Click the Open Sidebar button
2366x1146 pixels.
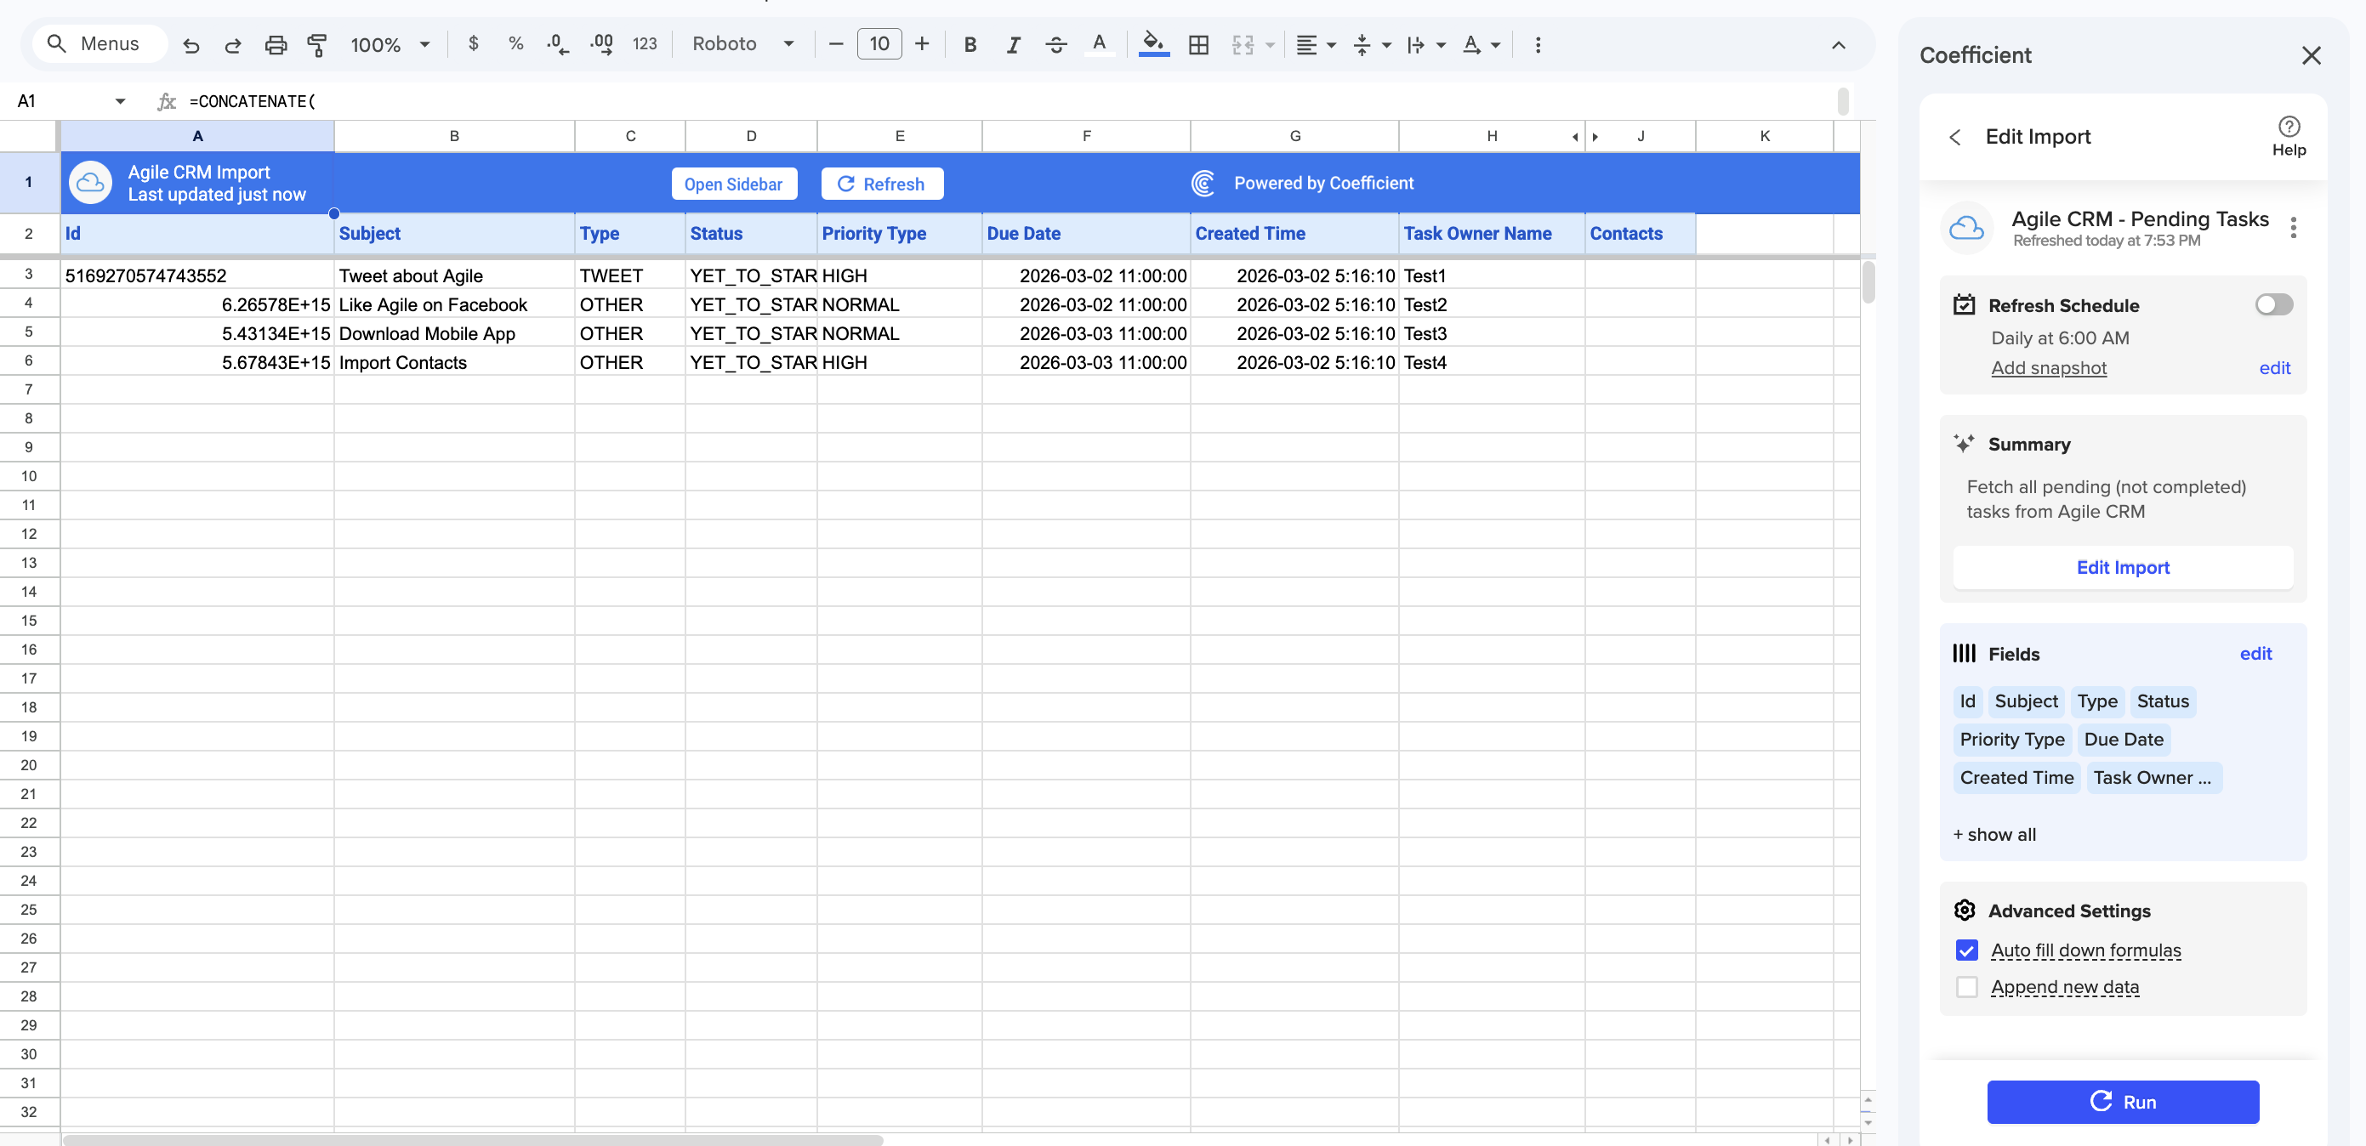[x=733, y=184]
